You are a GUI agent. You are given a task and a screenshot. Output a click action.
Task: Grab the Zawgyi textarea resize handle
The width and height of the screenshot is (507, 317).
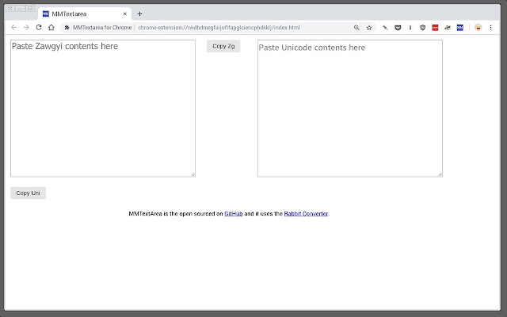coord(193,174)
